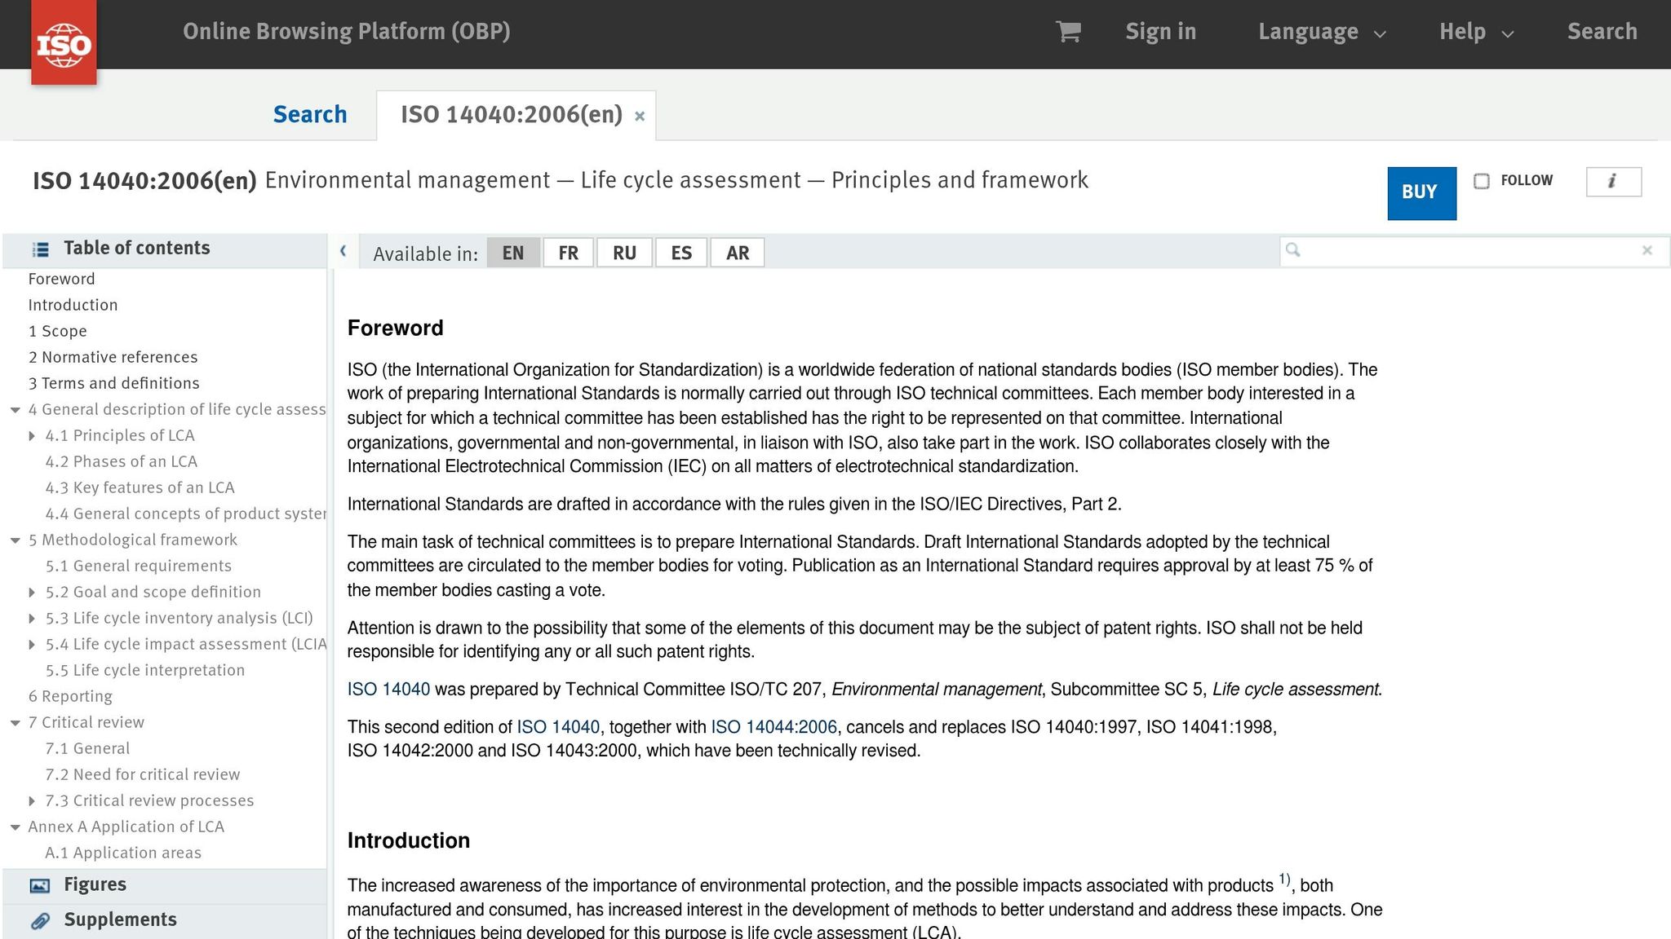1671x939 pixels.
Task: Collapse the table of contents panel
Action: point(344,252)
